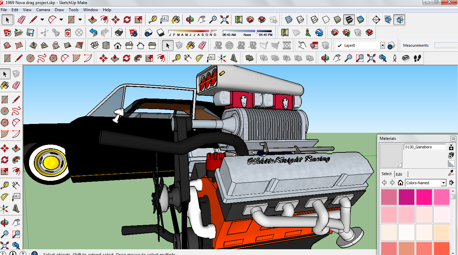Select the Sandbox Drape tool
The width and height of the screenshot is (458, 255).
(x=56, y=45)
